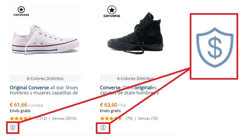This screenshot has height=140, width=243.
Task: Select "8 Colores Distintos" color options bar
Action: pos(45,78)
